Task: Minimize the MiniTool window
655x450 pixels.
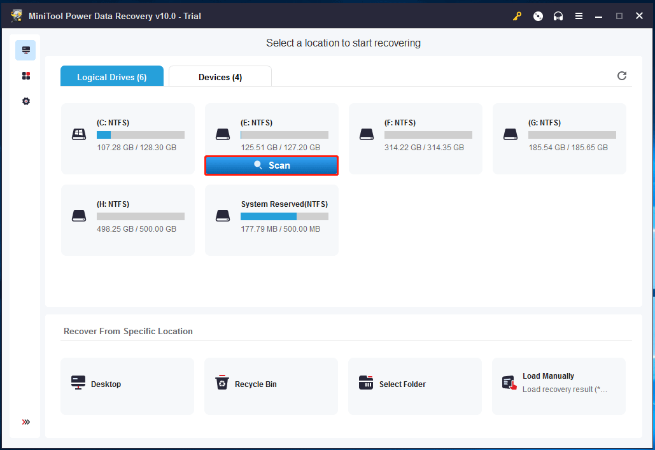Action: [598, 17]
